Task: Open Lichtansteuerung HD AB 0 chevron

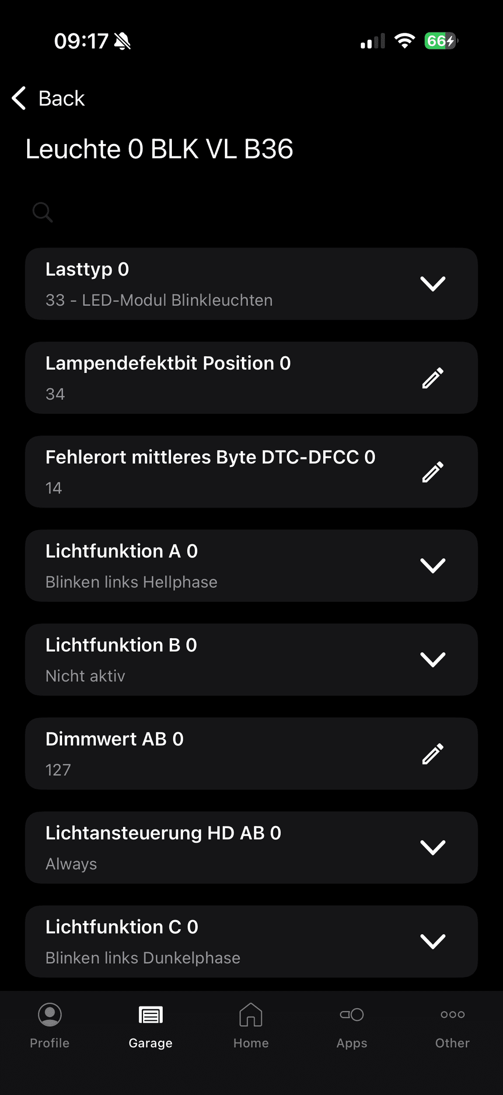Action: click(433, 848)
